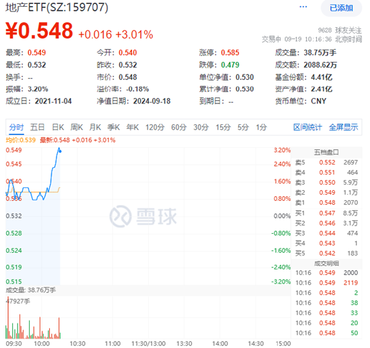Click the 货币单位 CNY value
Viewport: 370px width, 348px height.
pos(318,101)
